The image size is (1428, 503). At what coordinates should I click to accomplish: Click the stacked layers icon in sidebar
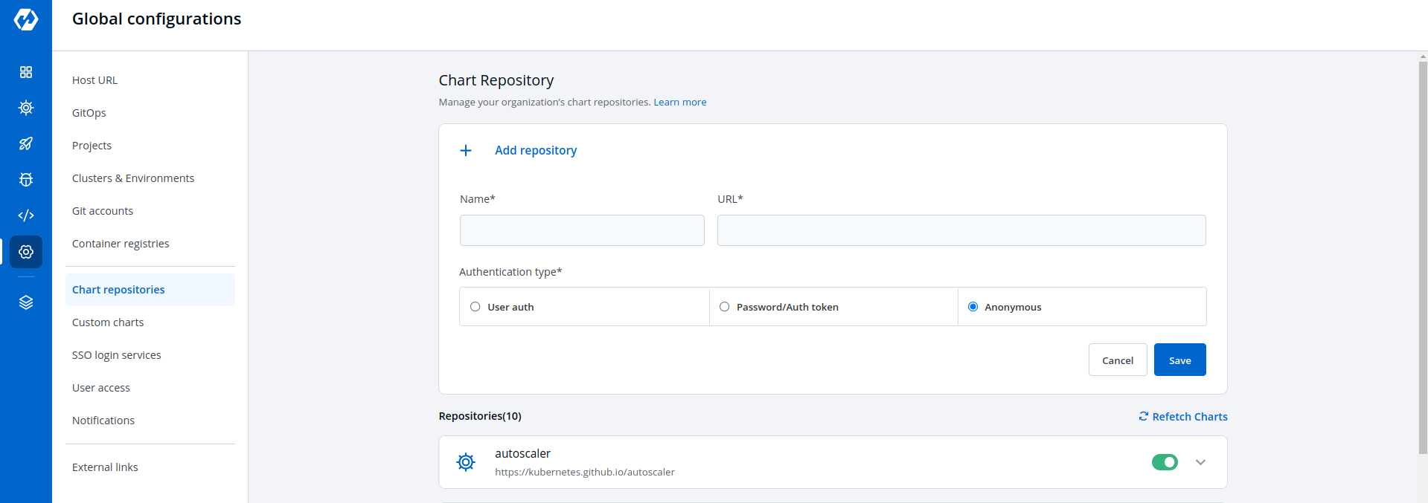pos(26,302)
